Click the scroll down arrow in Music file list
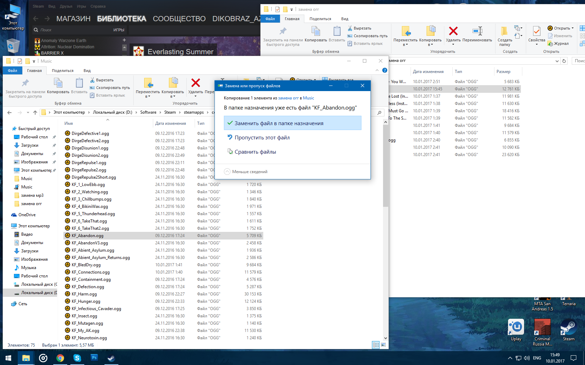This screenshot has height=365, width=585. (x=385, y=338)
